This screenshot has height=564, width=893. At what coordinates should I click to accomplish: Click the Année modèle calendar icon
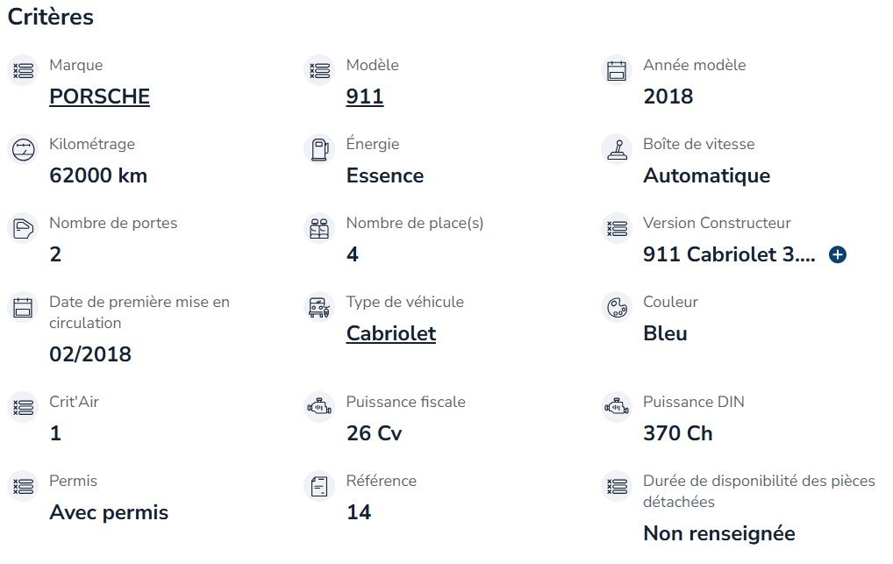pos(617,71)
